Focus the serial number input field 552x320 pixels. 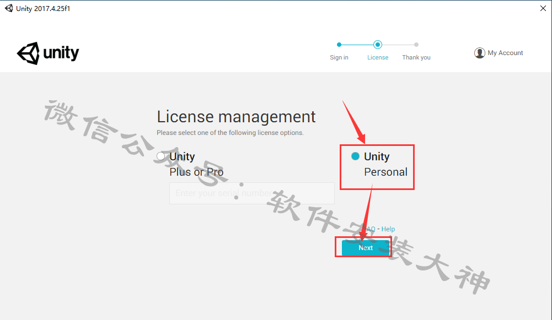pos(251,193)
